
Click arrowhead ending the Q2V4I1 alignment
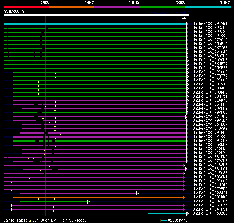click(137, 194)
